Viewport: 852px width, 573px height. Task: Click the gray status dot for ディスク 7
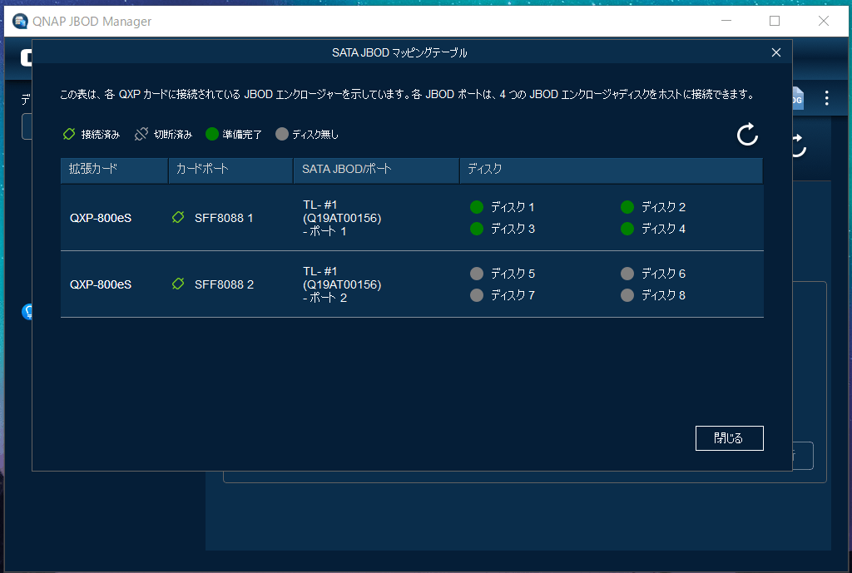[x=477, y=295]
